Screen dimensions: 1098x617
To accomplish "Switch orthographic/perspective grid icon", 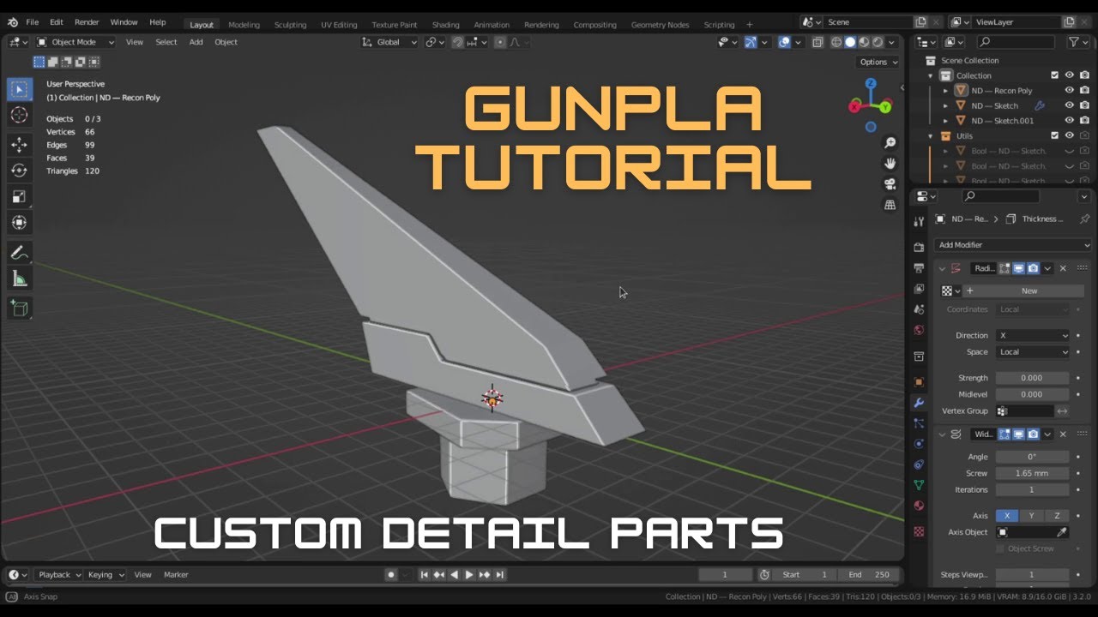I will click(890, 205).
